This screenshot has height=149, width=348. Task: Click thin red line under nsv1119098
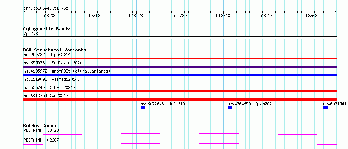(180, 83)
